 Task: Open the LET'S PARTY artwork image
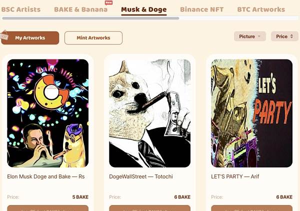pos(252,113)
